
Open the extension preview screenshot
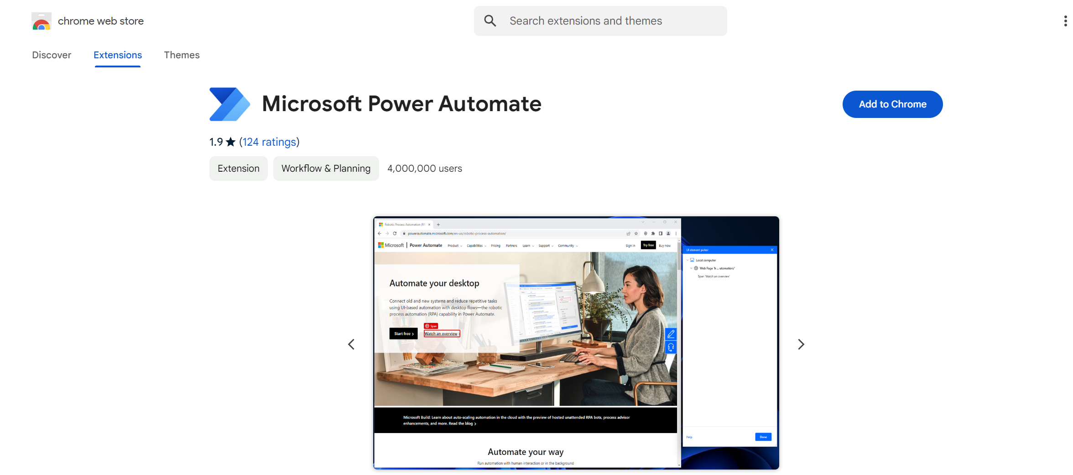coord(576,343)
